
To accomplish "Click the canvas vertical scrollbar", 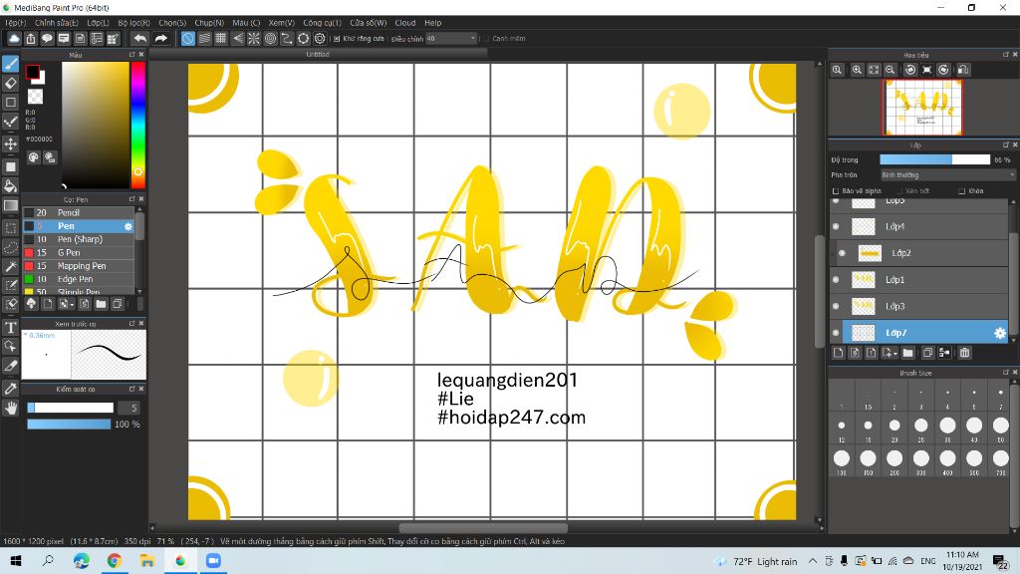I will coord(820,292).
